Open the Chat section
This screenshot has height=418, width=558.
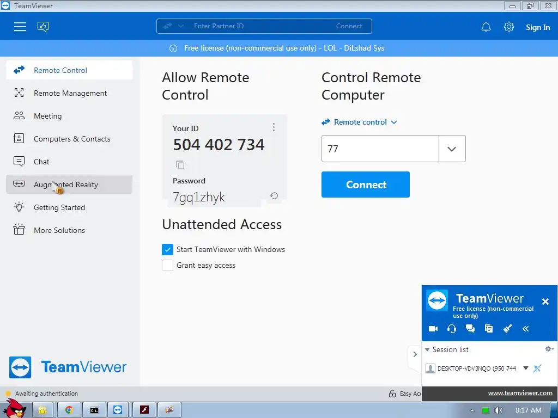pyautogui.click(x=69, y=161)
